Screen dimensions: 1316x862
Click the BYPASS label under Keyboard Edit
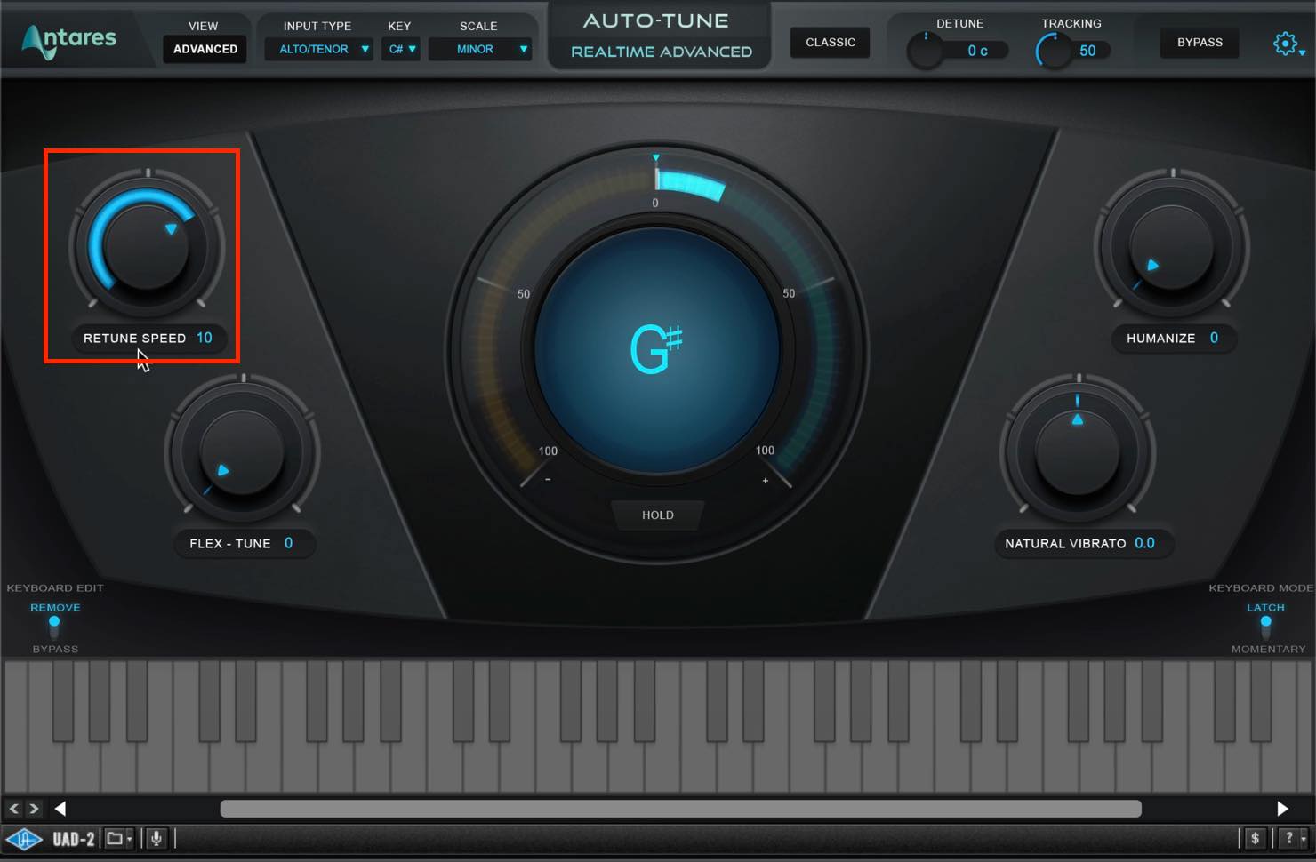click(55, 649)
